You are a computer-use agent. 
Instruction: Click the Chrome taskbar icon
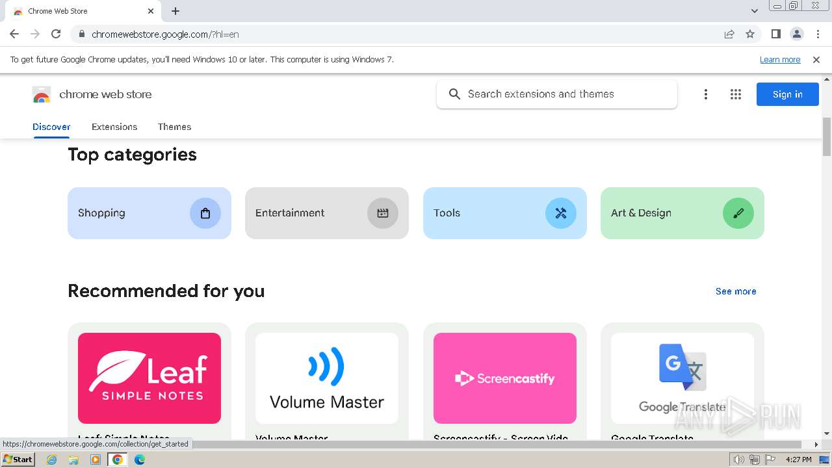click(118, 460)
